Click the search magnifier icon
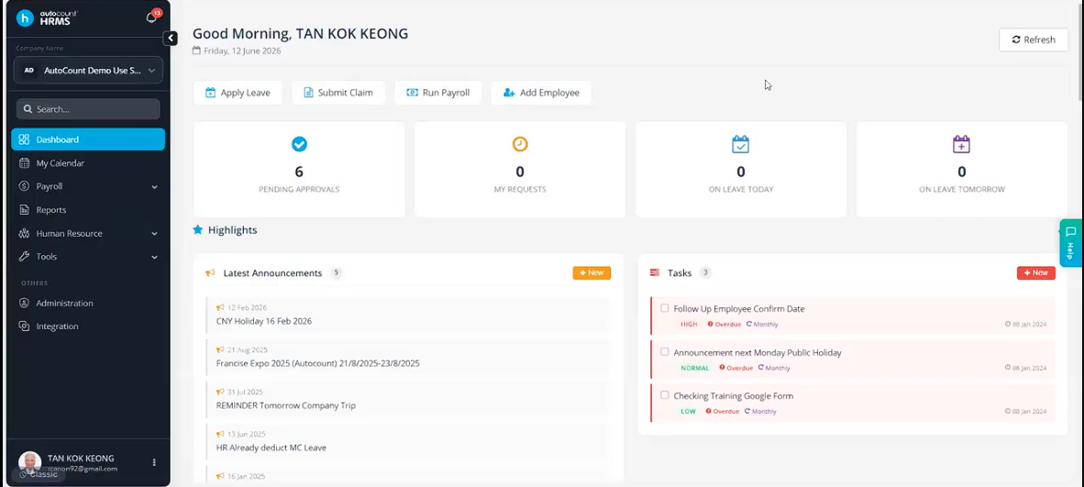The height and width of the screenshot is (487, 1084). pyautogui.click(x=28, y=109)
